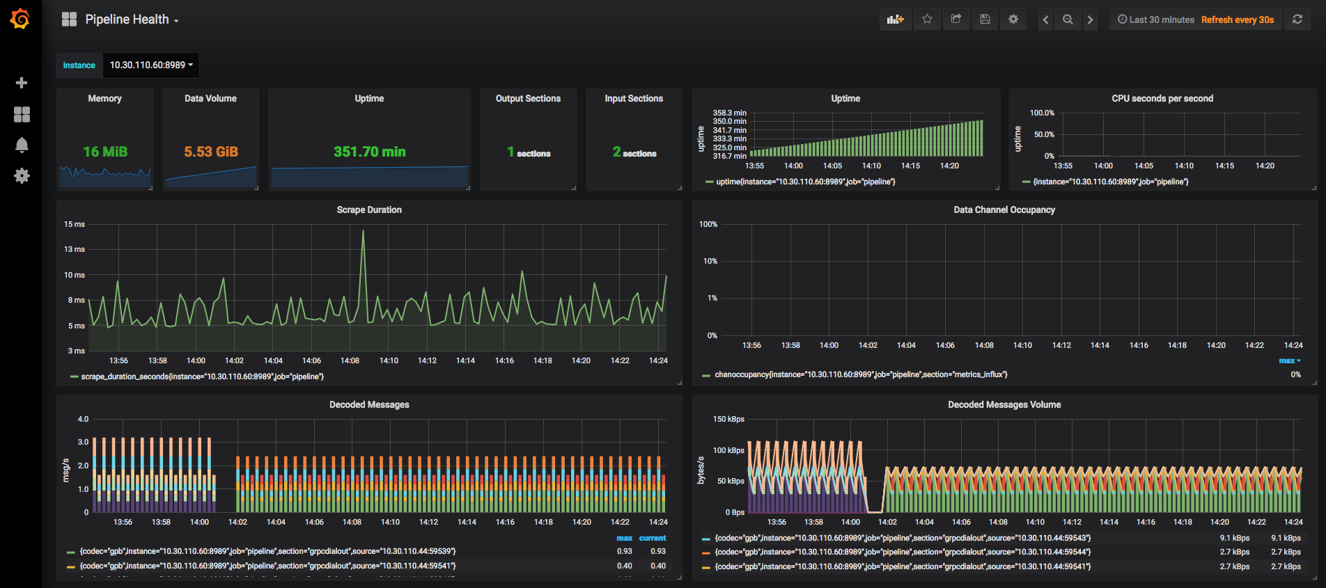The width and height of the screenshot is (1326, 588).
Task: Sort Data Channel Occupancy legend by max
Action: point(1289,360)
